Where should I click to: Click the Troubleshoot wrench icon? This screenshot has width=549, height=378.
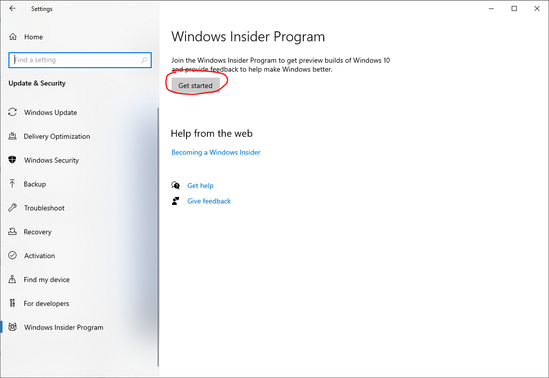(x=12, y=207)
